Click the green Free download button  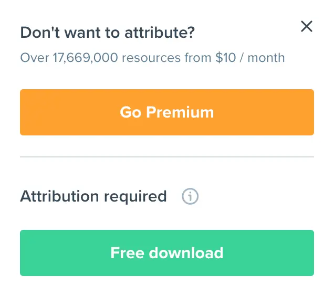(167, 253)
